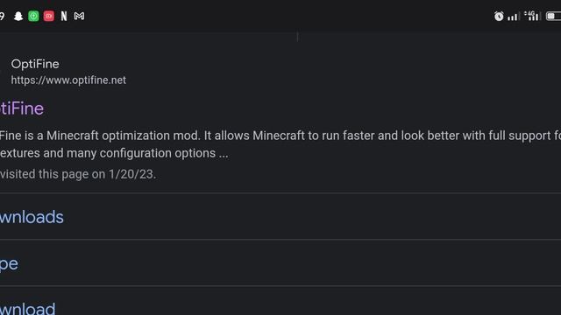Tap the first signal strength icon
The image size is (561, 315).
[x=512, y=17]
